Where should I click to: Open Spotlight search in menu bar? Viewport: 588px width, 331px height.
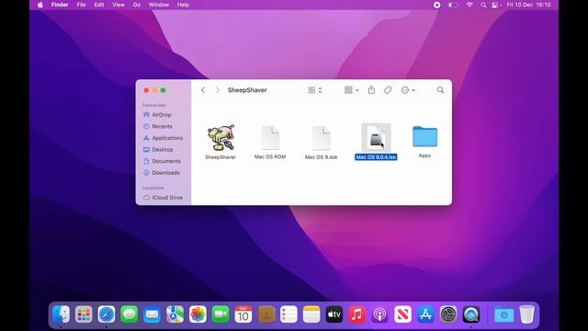(483, 5)
